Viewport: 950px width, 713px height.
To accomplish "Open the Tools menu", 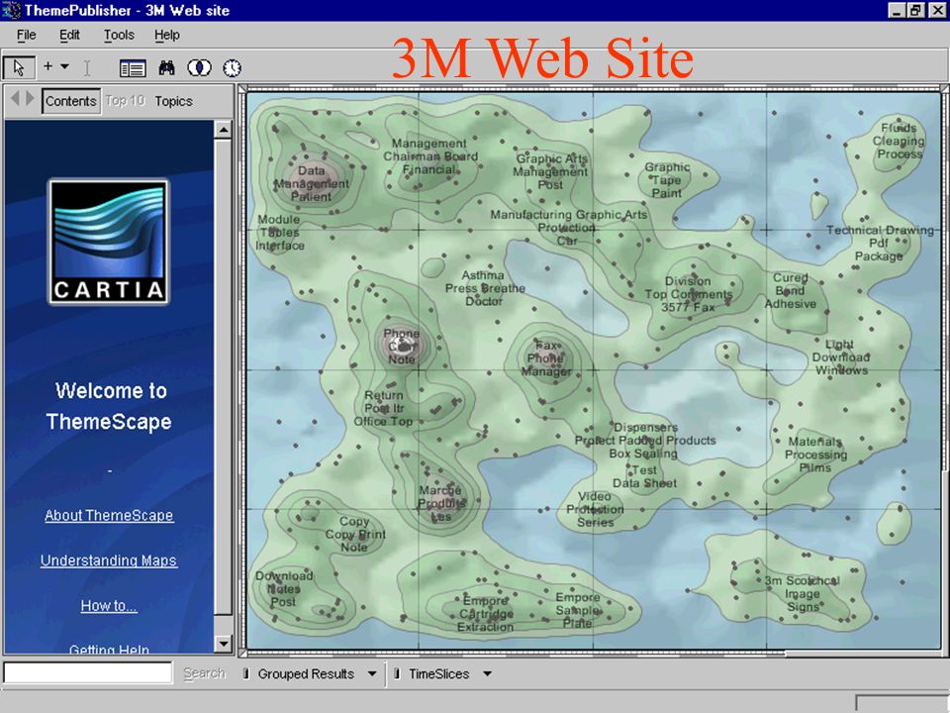I will 119,36.
